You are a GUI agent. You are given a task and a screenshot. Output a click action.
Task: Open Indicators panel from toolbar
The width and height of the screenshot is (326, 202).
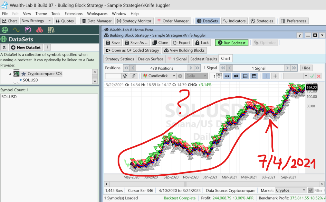click(234, 21)
